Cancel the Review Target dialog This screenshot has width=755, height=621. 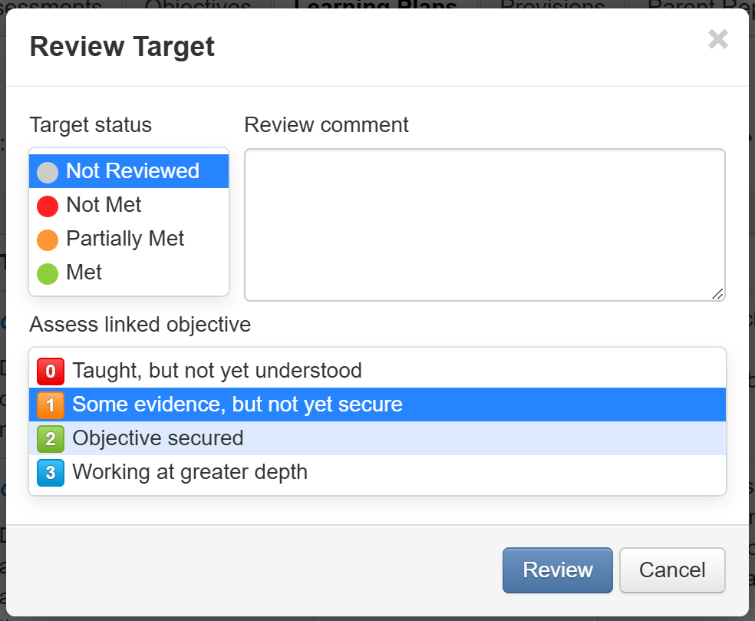pos(672,570)
